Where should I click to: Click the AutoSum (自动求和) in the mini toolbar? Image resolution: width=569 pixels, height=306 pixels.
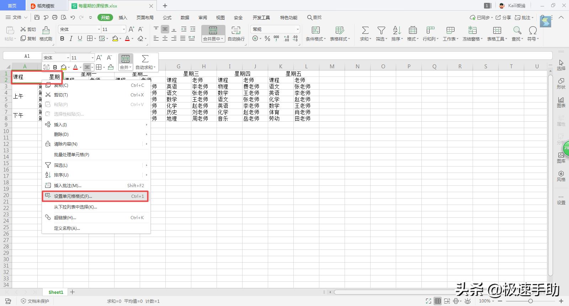pyautogui.click(x=144, y=62)
